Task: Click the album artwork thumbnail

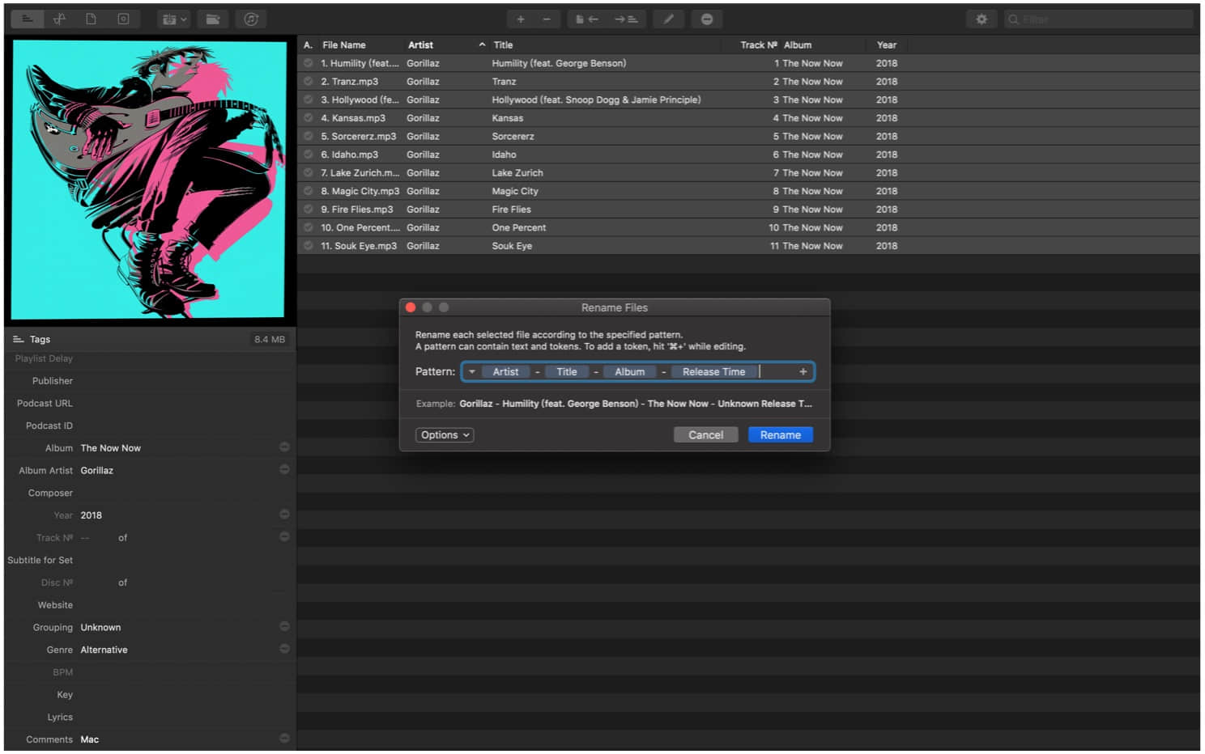Action: click(149, 180)
